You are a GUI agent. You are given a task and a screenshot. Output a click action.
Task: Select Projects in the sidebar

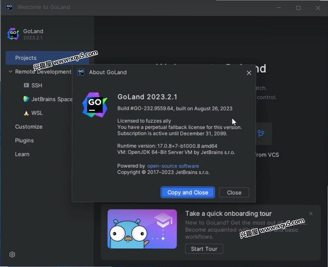coord(47,58)
